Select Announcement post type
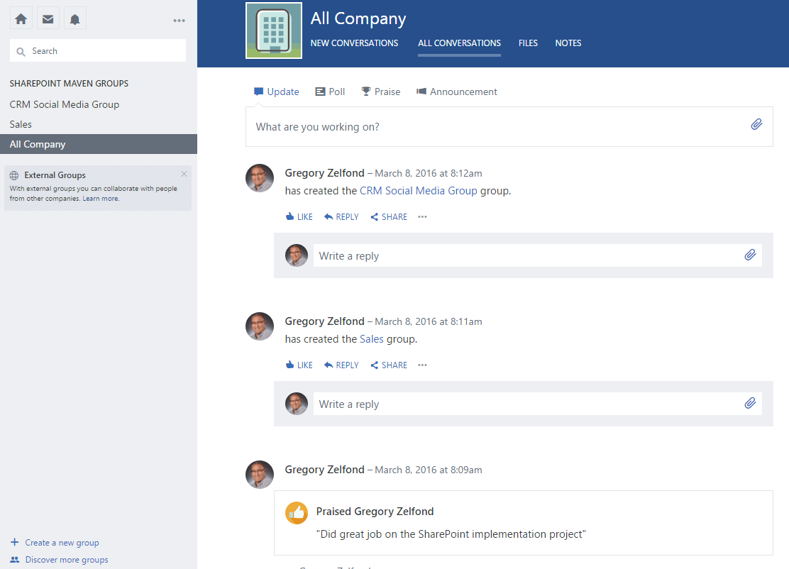Screen dimensions: 789x569 click(456, 92)
